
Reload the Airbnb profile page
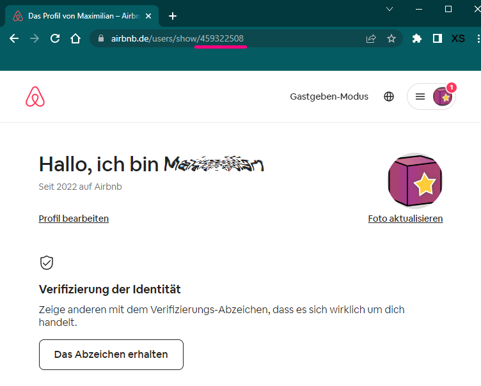click(x=55, y=38)
